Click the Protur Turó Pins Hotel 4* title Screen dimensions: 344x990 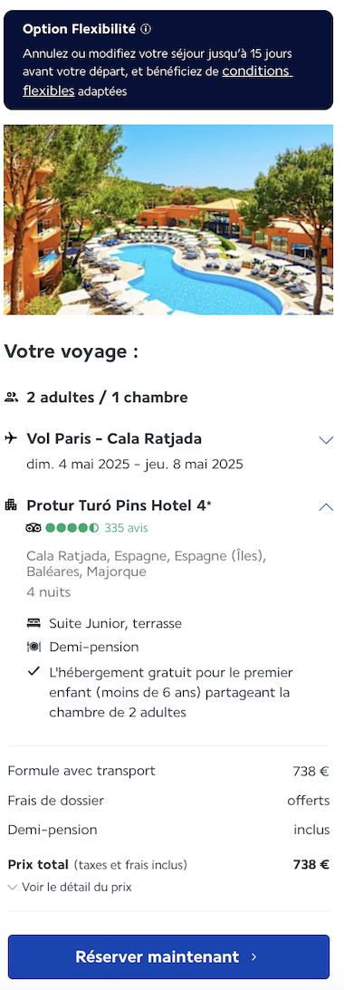point(119,505)
